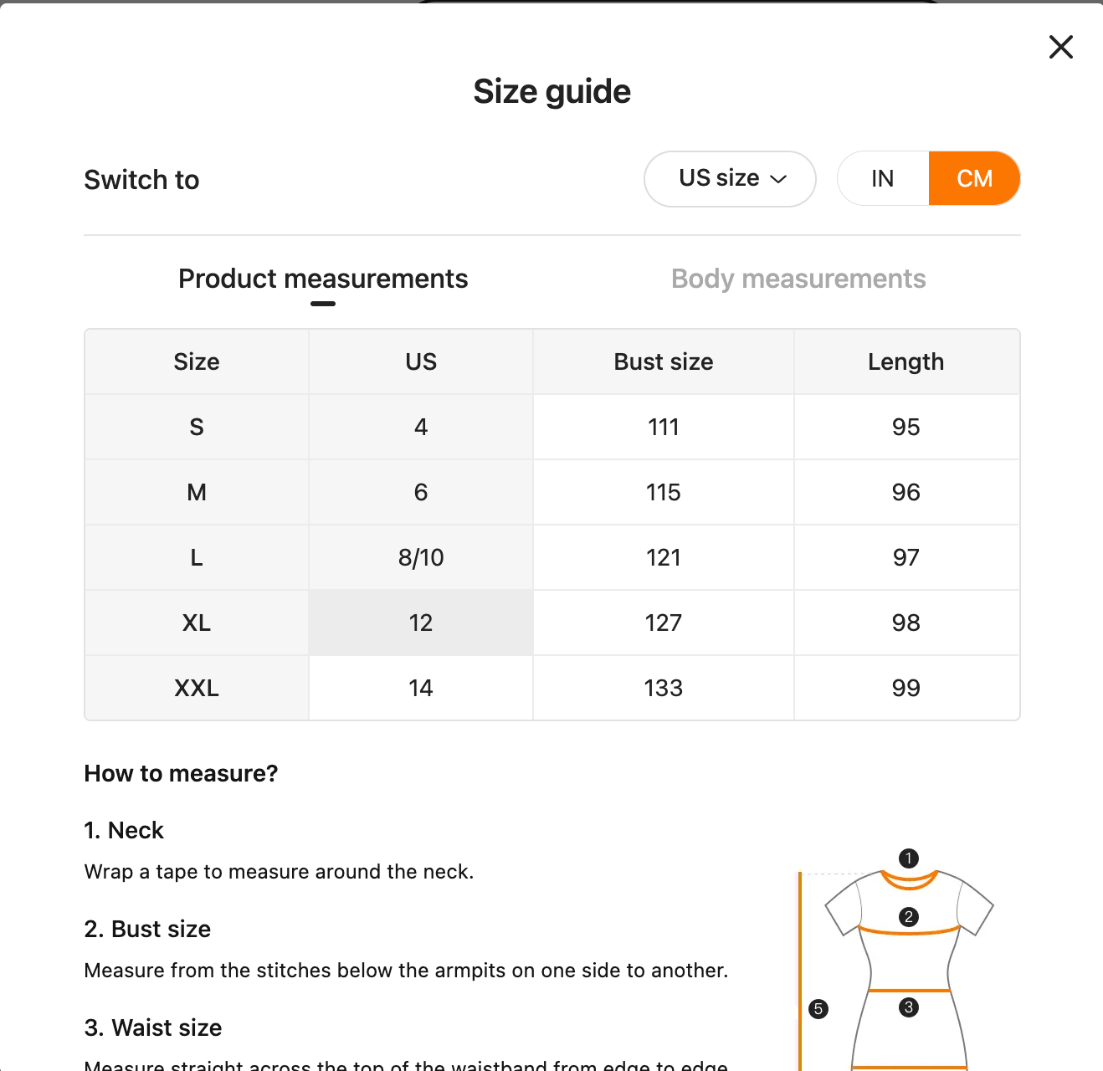Click marker 3 on dress diagram
Viewport: 1103px width, 1071px height.
click(908, 1007)
